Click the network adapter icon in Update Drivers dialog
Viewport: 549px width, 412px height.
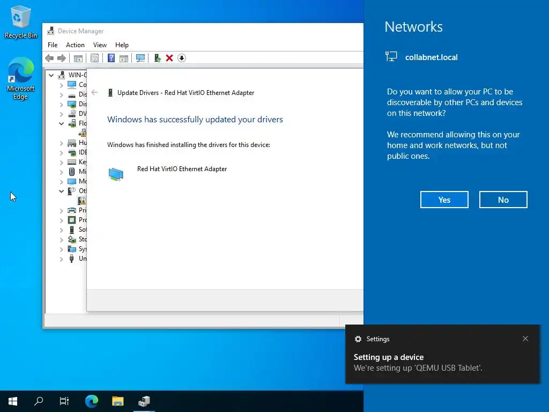tap(116, 174)
